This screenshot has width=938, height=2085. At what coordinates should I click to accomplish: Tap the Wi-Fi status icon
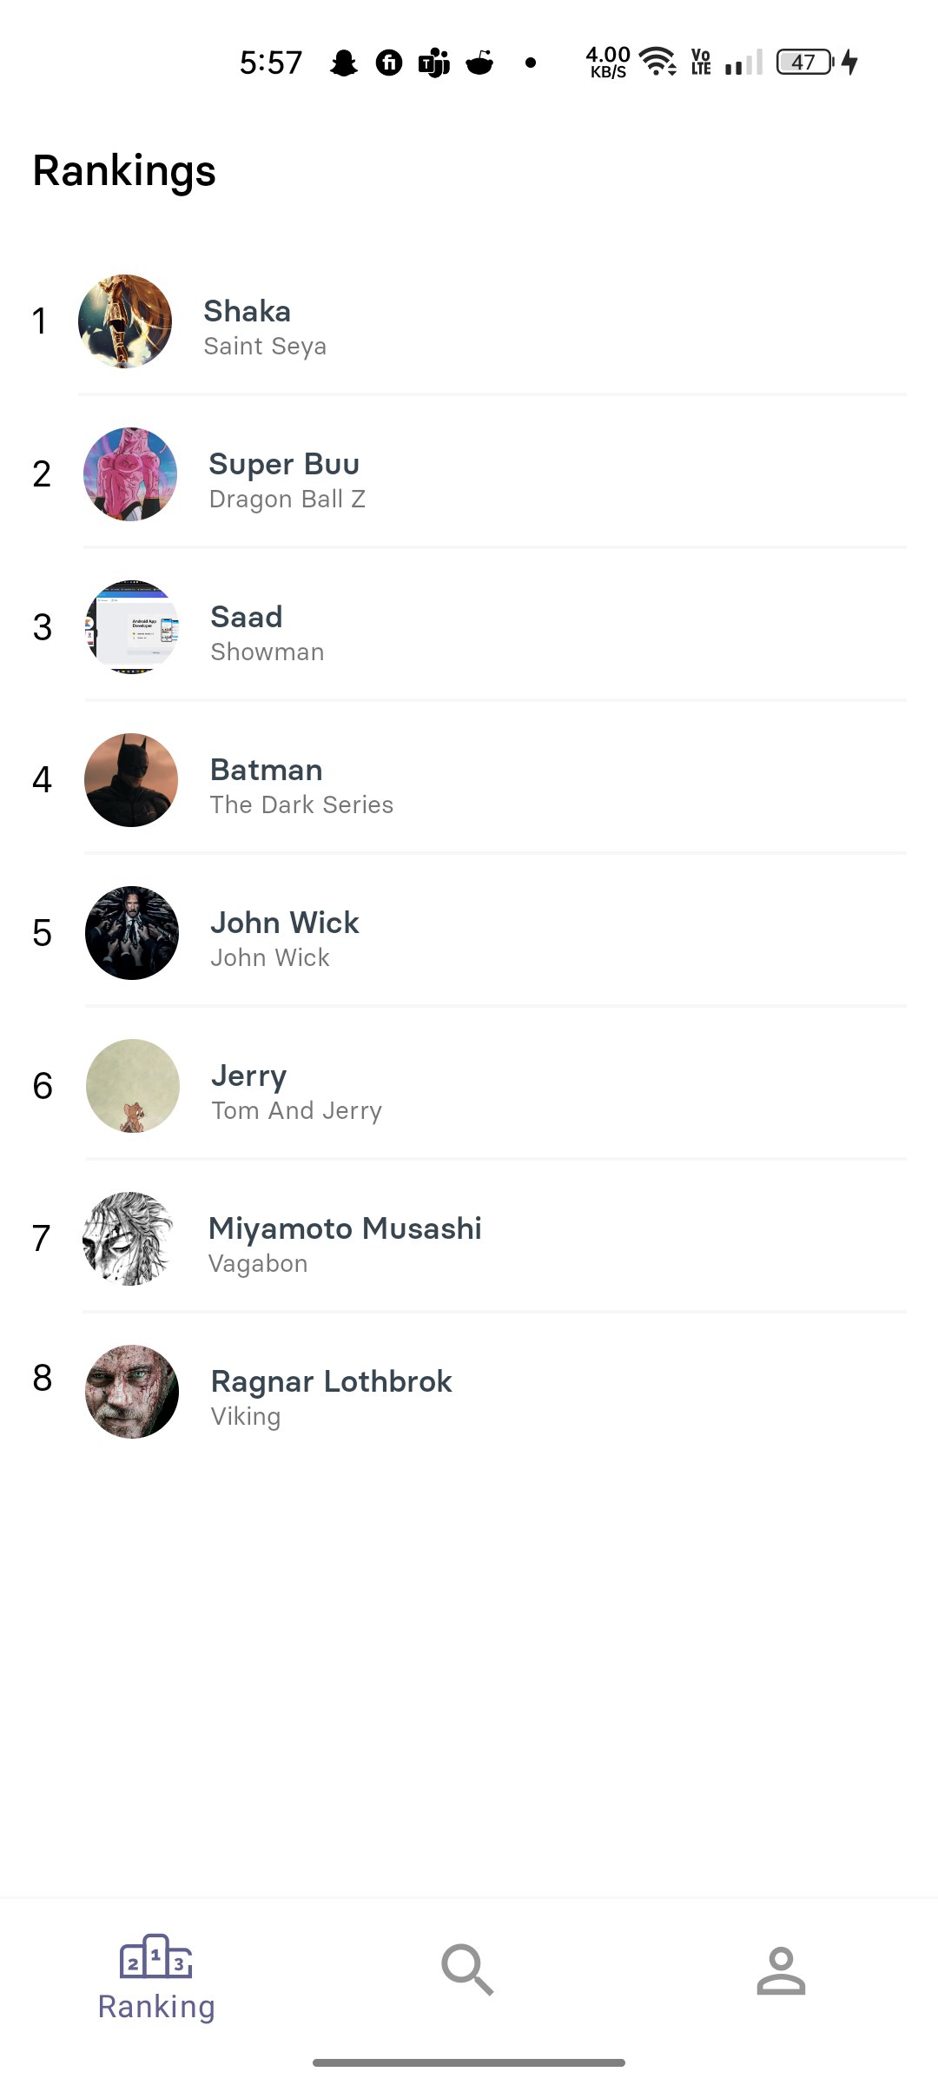pyautogui.click(x=657, y=62)
